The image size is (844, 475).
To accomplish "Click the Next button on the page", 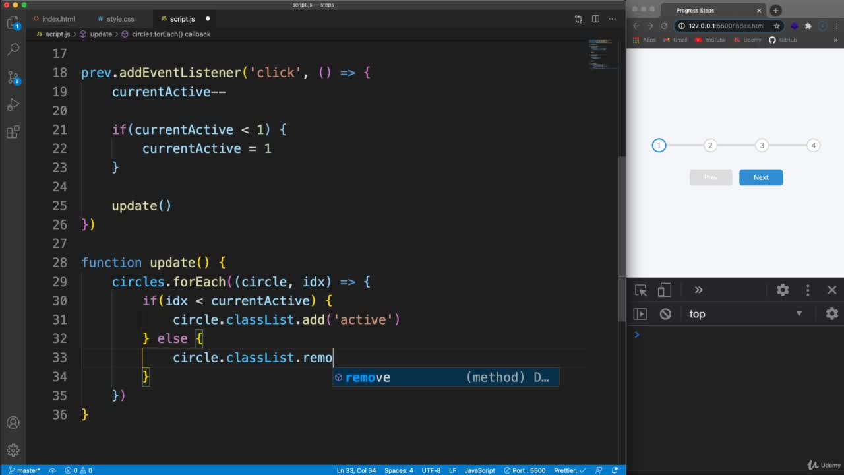I will pos(761,177).
